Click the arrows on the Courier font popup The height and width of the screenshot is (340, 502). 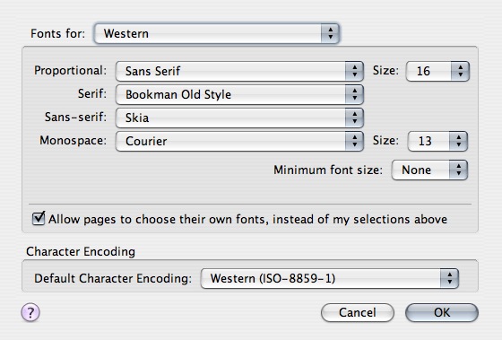(x=354, y=141)
